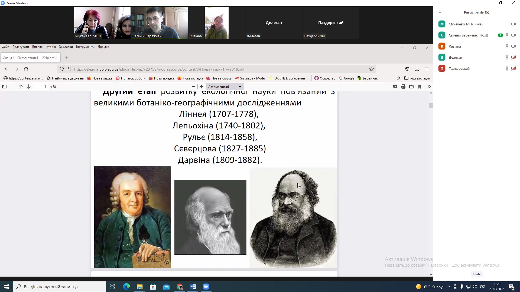Open Firefox hamburger application menu
The width and height of the screenshot is (520, 292).
coord(427,69)
